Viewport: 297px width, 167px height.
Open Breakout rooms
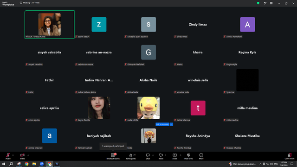tap(113, 156)
